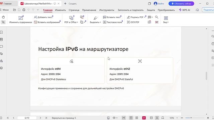The image size is (214, 120).
Task: Go to previous page arrow
Action: point(13,118)
